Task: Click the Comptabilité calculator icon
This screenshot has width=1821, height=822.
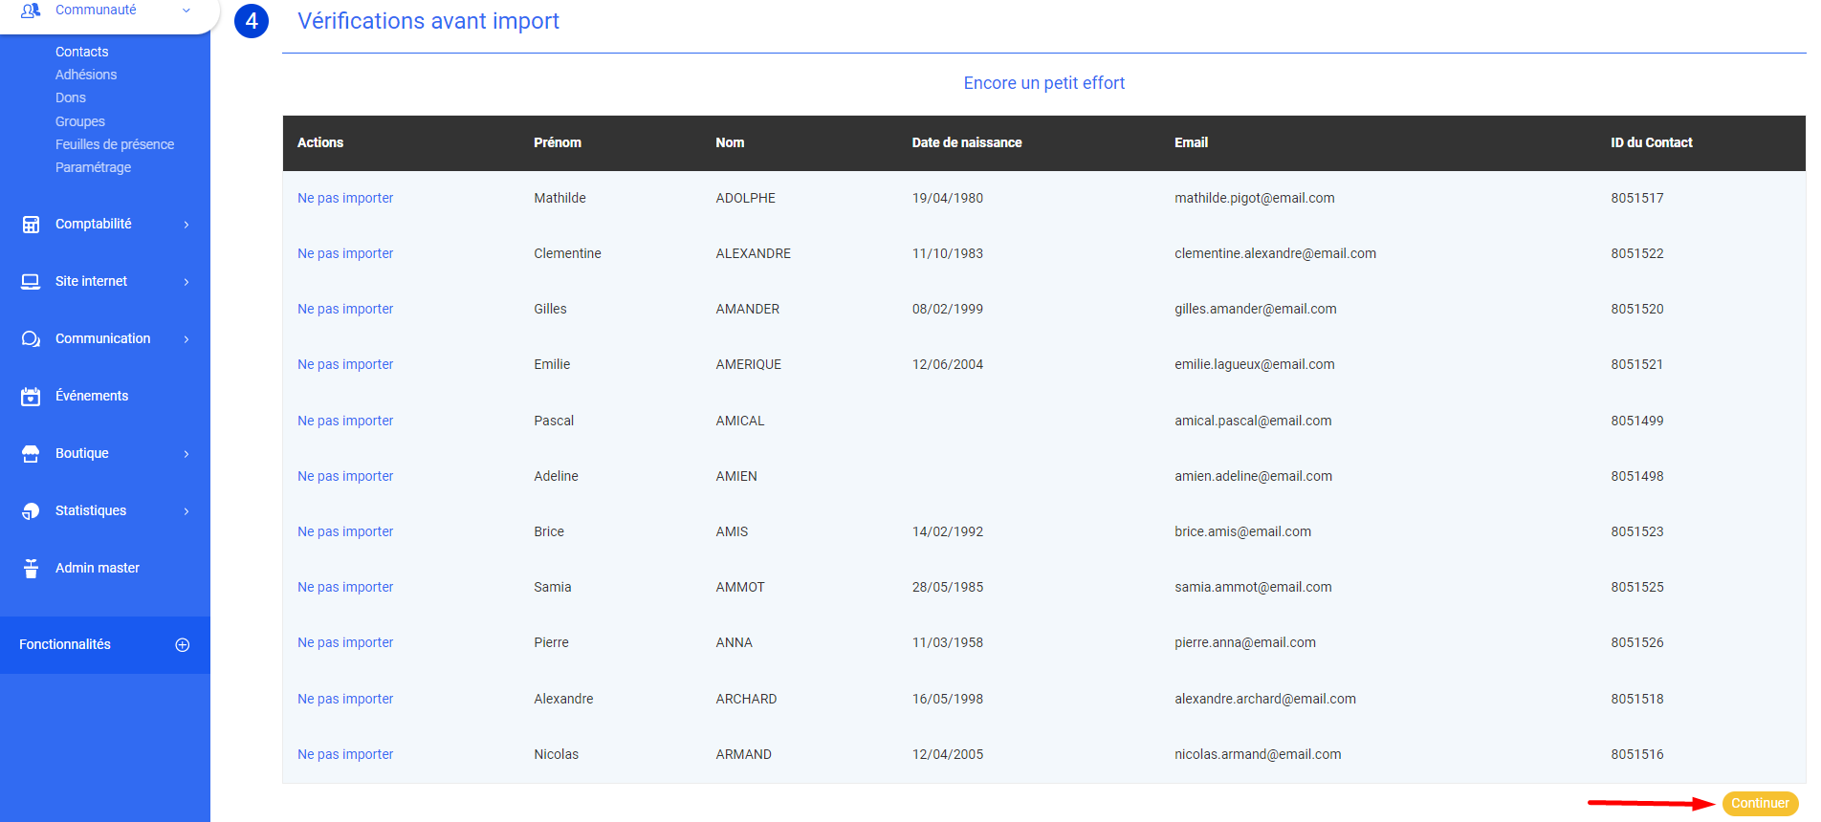Action: pyautogui.click(x=31, y=225)
